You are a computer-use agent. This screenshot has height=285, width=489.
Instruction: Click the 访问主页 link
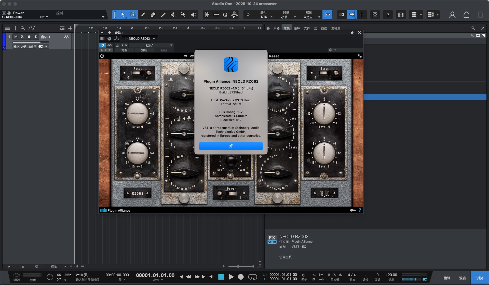pyautogui.click(x=286, y=257)
